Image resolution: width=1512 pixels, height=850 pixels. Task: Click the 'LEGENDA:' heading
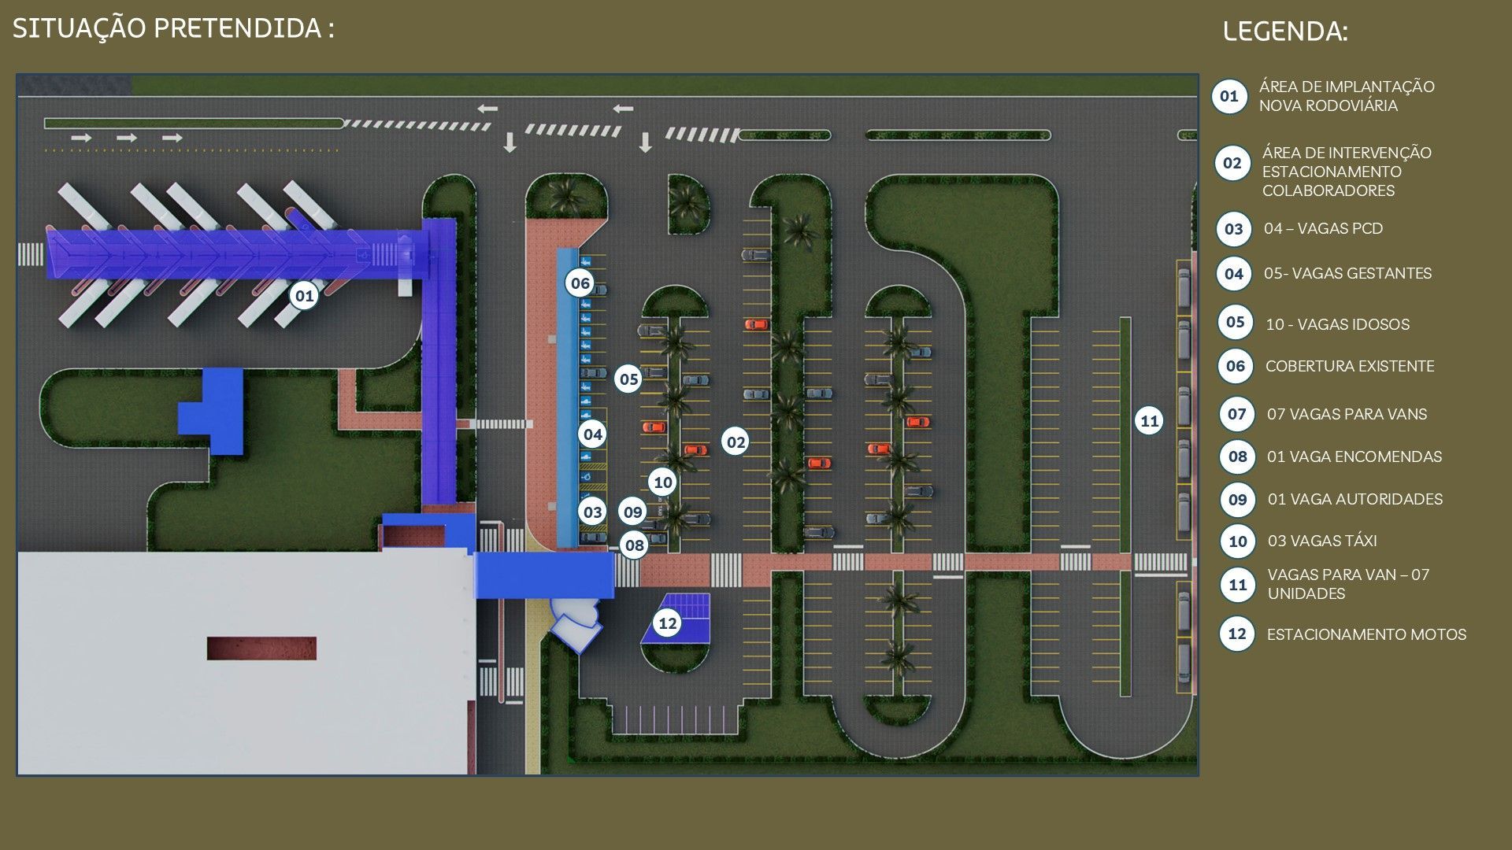(x=1284, y=31)
